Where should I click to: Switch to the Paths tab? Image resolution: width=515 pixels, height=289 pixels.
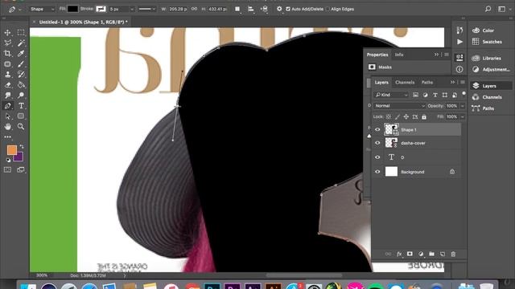click(x=427, y=82)
